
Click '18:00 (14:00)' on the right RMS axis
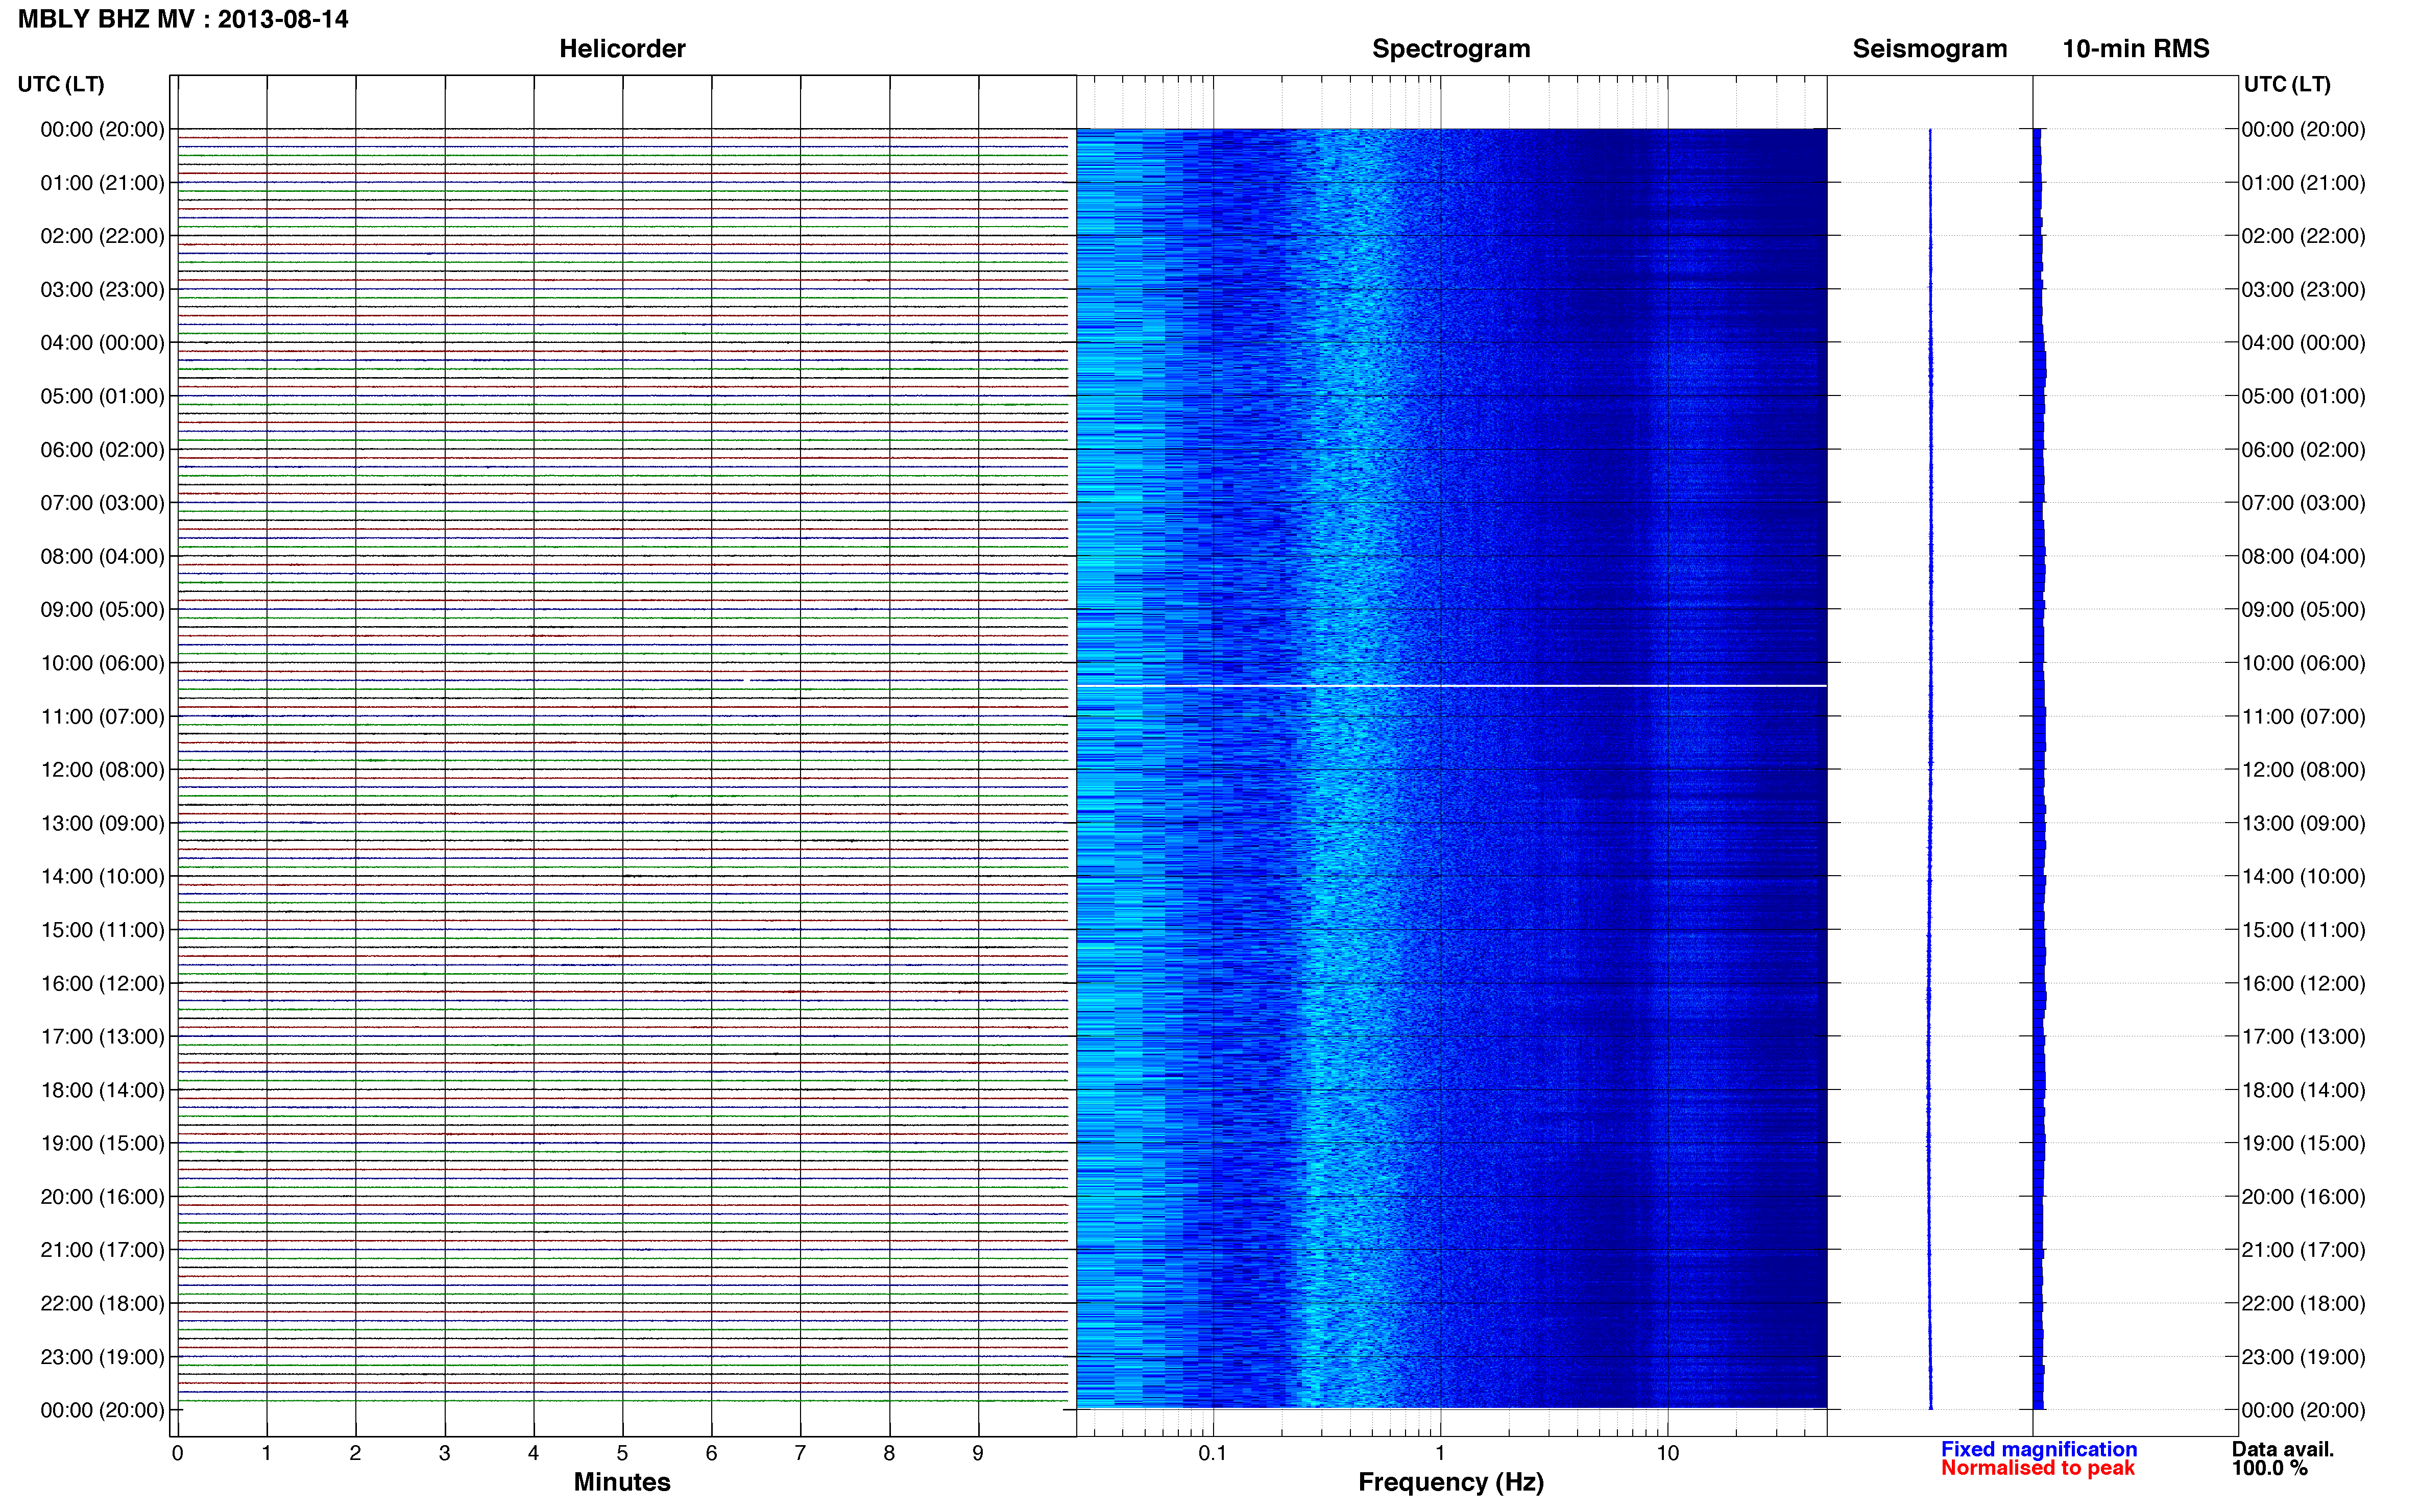click(2304, 1090)
